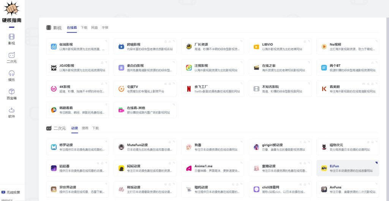Click the '宅男腐女的专属线上影院平台' description text

[145, 91]
